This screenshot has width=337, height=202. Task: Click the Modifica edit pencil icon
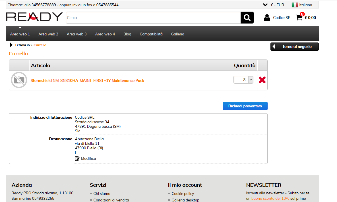point(77,159)
